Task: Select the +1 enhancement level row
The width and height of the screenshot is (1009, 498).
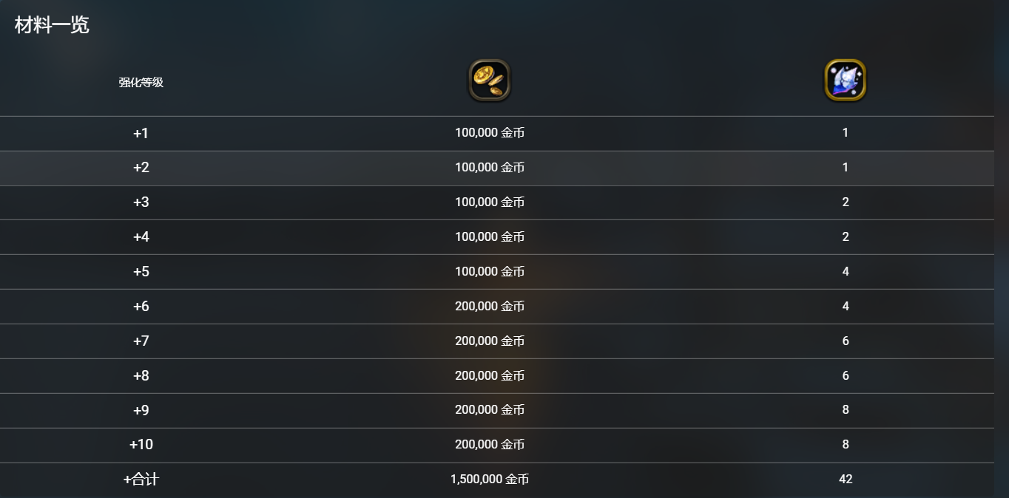Action: [x=141, y=133]
